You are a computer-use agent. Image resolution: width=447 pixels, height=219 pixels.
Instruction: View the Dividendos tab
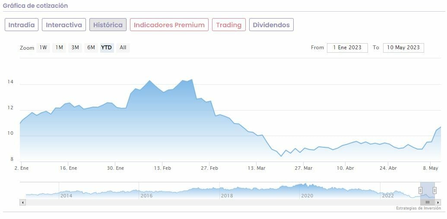271,25
